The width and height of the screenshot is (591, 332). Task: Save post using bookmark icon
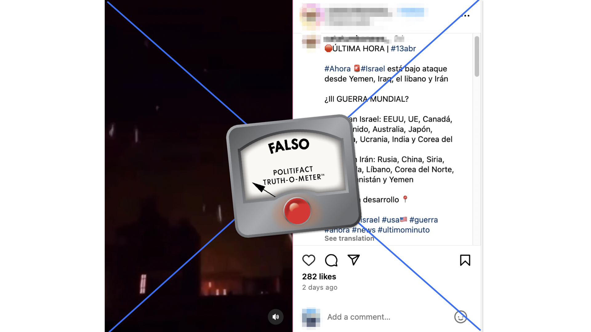[x=465, y=260]
